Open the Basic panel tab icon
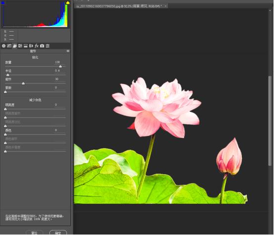 [3, 46]
